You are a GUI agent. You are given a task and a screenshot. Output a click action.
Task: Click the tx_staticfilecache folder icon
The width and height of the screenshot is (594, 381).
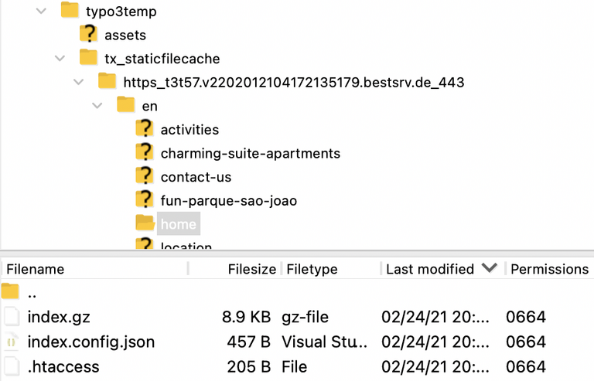coord(89,58)
